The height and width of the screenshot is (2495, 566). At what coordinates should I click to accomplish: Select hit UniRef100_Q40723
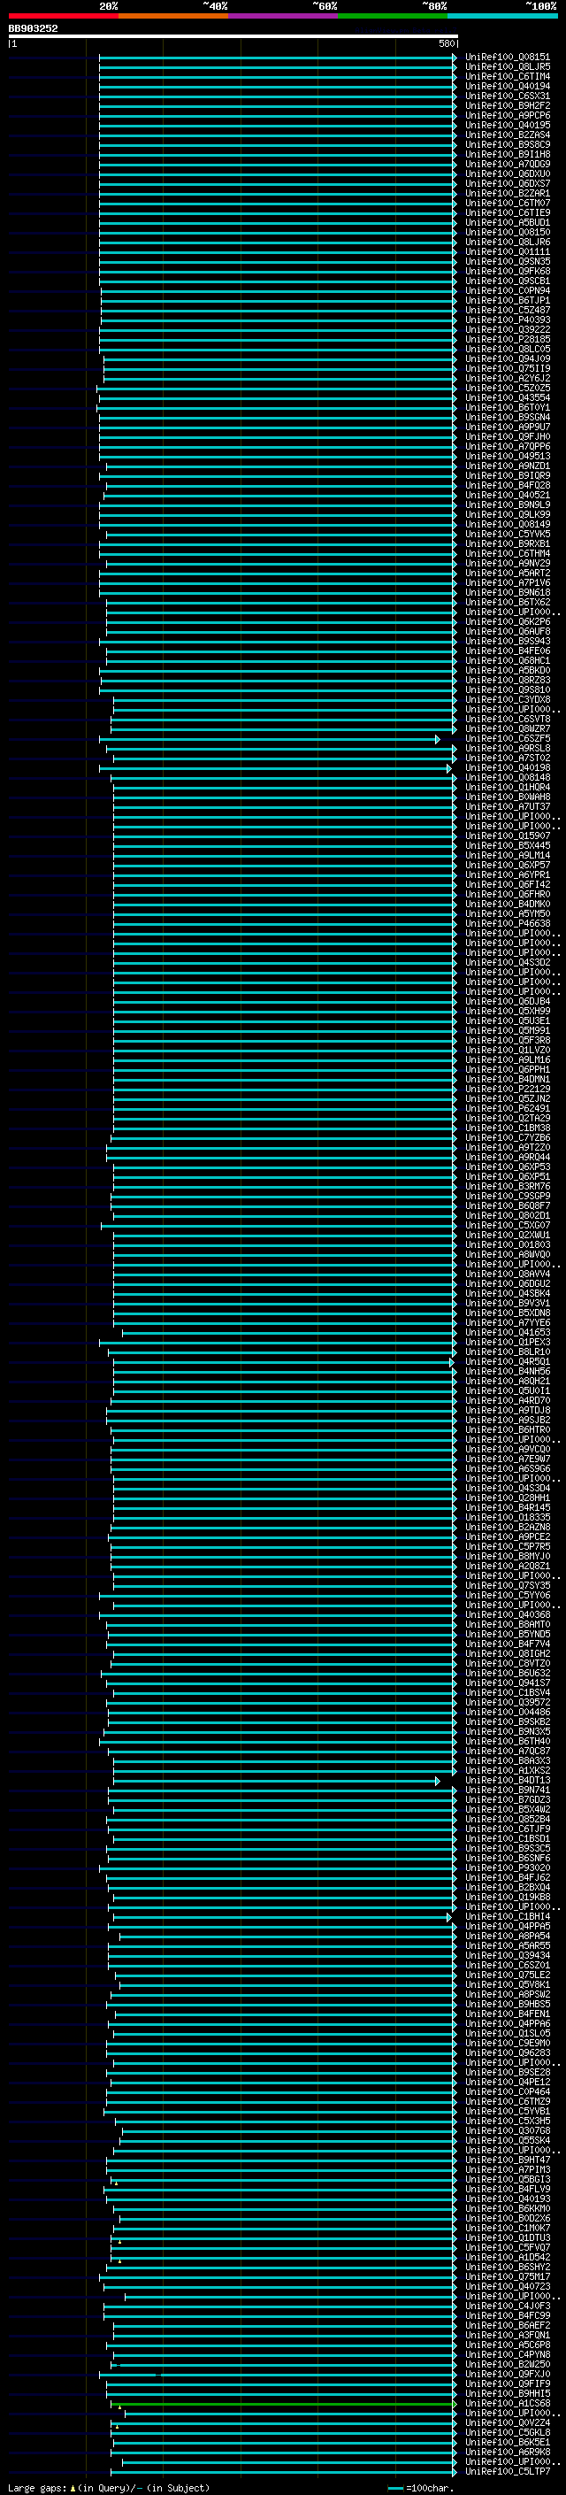[508, 2287]
